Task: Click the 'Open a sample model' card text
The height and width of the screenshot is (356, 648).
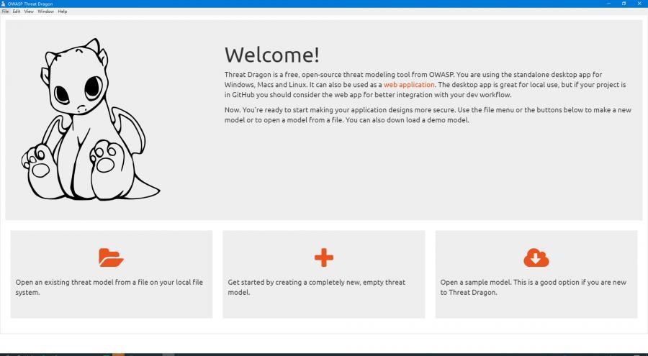Action: [x=533, y=287]
